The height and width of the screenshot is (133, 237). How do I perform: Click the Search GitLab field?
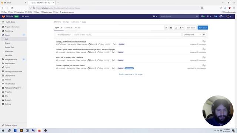click(x=179, y=16)
